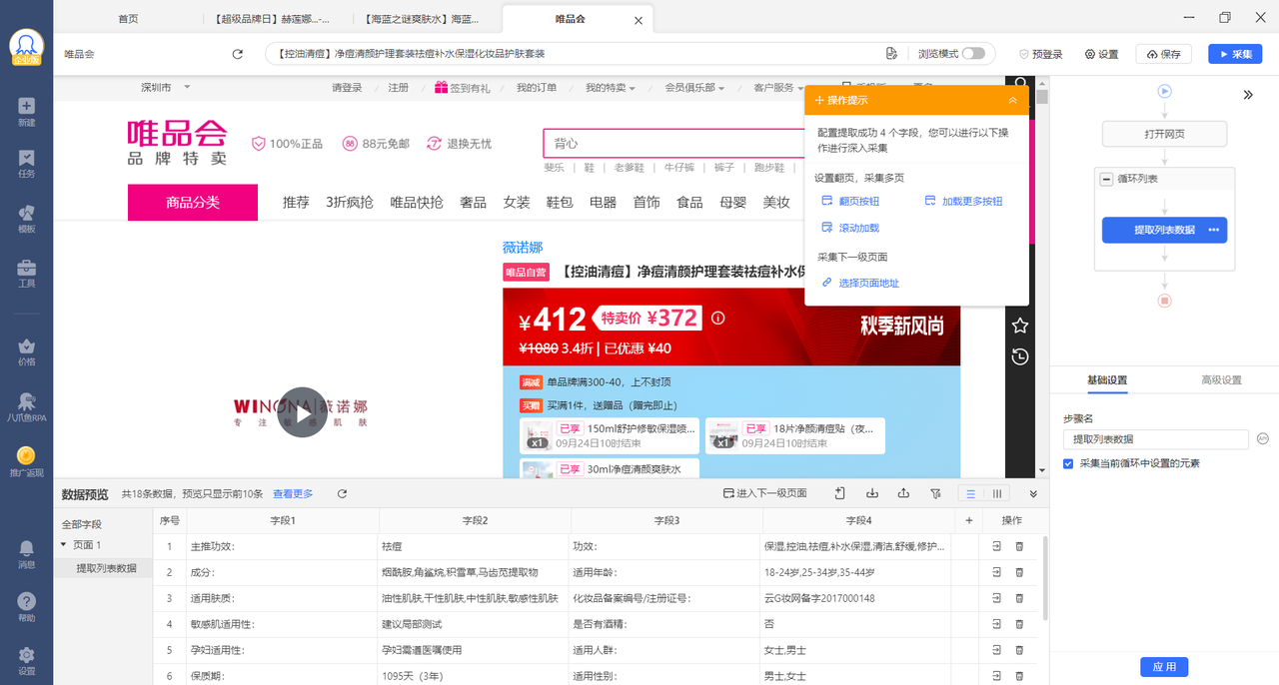
Task: Collapse the data preview panel
Action: (1033, 493)
